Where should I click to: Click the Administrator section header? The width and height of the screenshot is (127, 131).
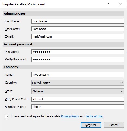(63, 14)
